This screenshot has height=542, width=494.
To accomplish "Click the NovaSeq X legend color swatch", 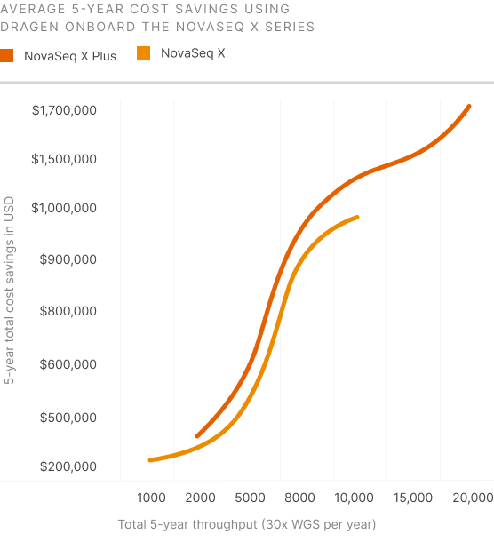I will [143, 53].
